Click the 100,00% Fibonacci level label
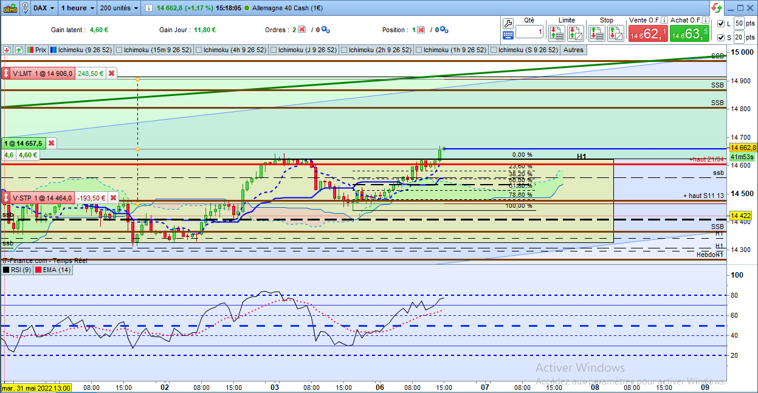 point(519,206)
